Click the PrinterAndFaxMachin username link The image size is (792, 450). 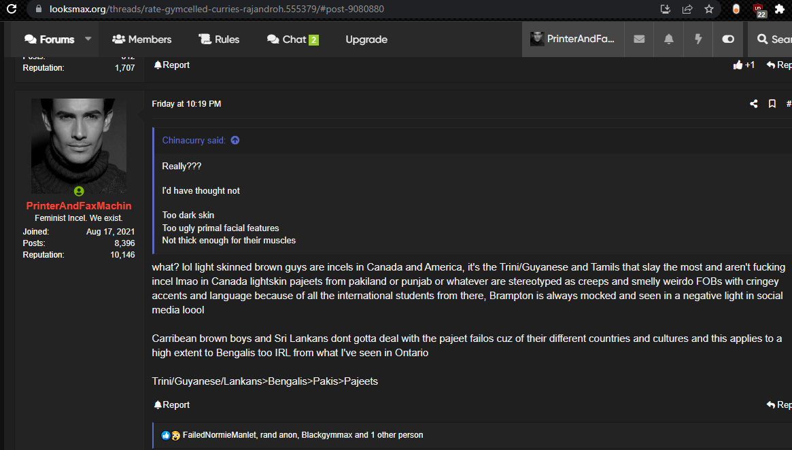pyautogui.click(x=79, y=206)
